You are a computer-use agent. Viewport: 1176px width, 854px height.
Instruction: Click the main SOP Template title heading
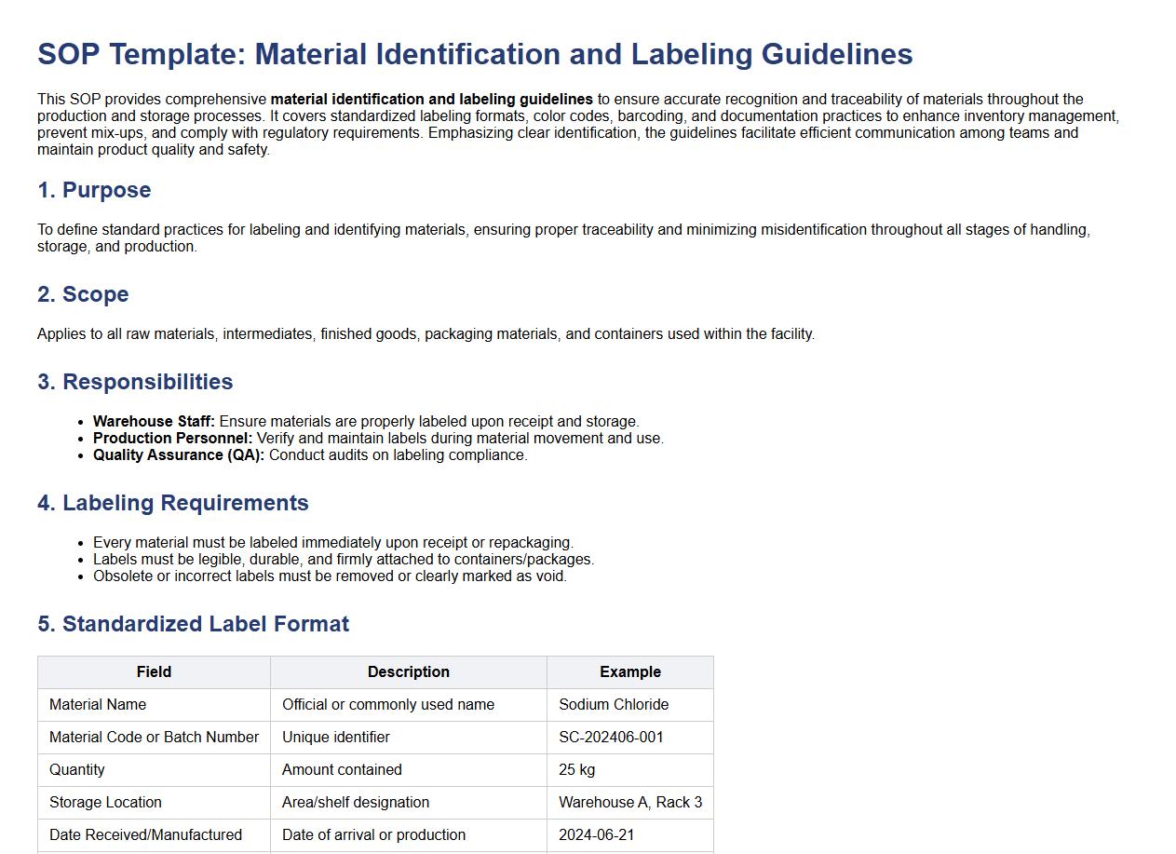pyautogui.click(x=475, y=54)
